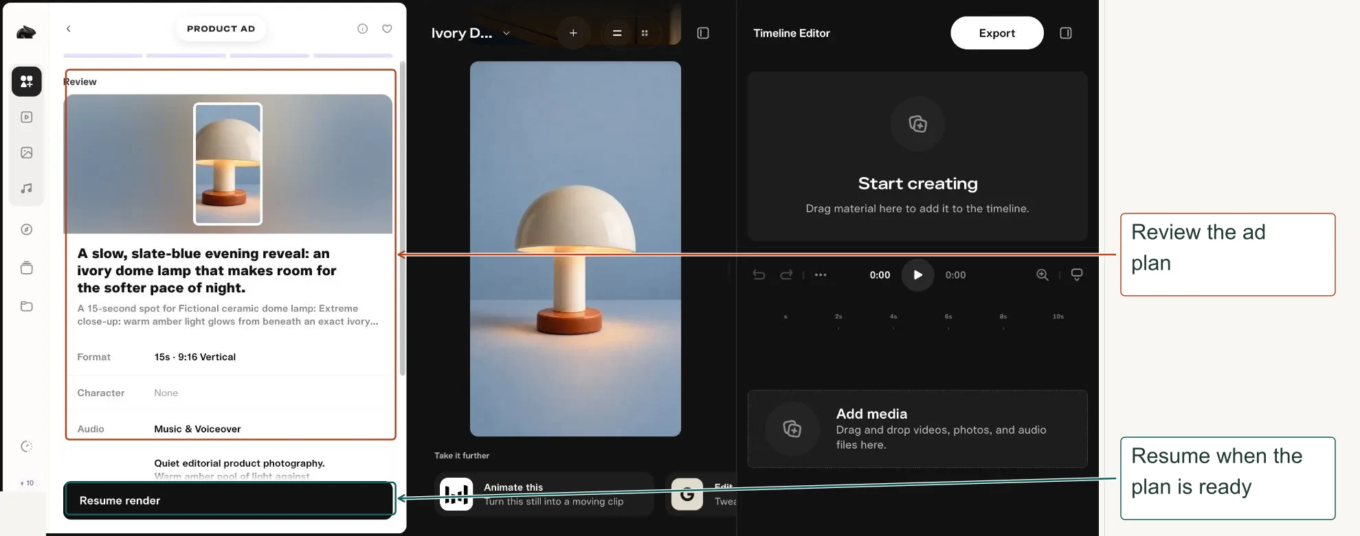The height and width of the screenshot is (536, 1360).
Task: Open the Image section in the sidebar
Action: [27, 152]
